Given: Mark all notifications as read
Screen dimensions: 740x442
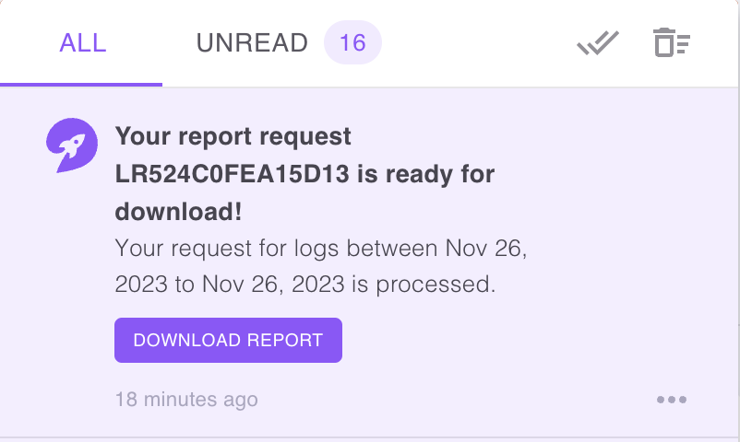Looking at the screenshot, I should 597,43.
